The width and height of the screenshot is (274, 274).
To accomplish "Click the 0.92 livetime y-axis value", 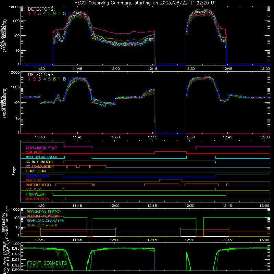I will coord(16,265).
